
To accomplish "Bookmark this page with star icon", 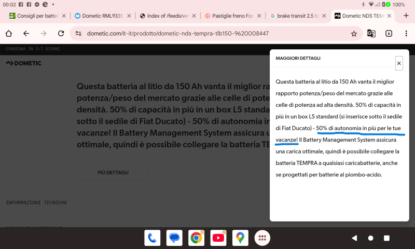I will point(354,34).
